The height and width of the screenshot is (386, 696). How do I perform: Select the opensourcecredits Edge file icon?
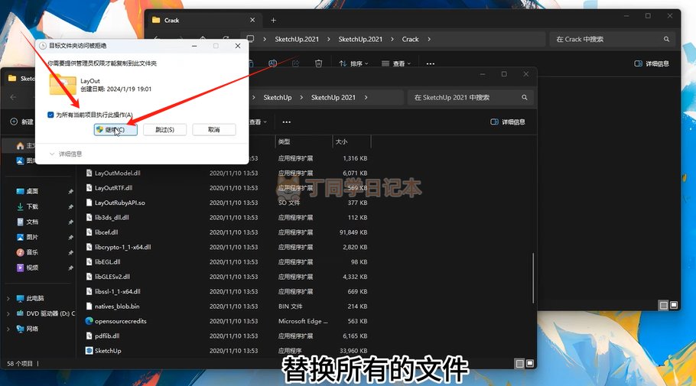pos(89,321)
